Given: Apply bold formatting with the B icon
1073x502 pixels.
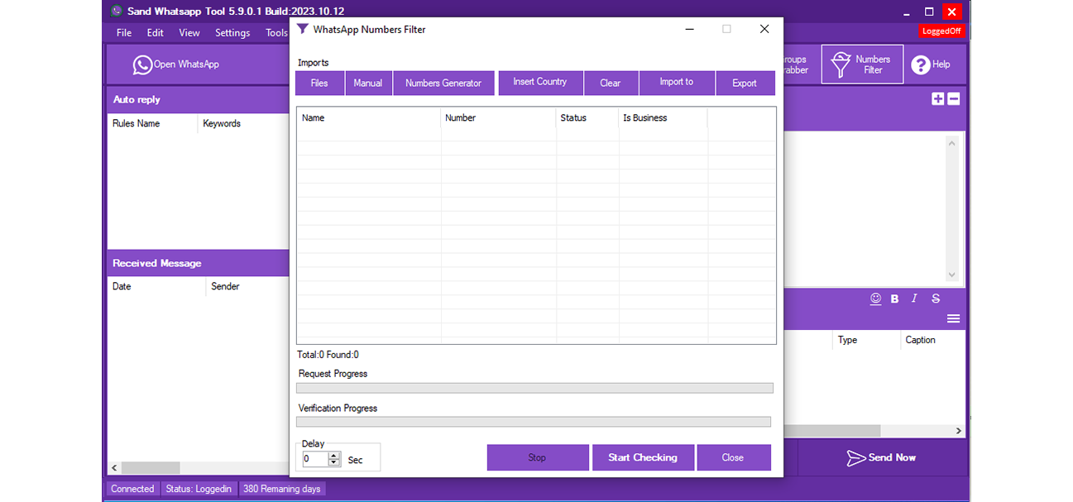Looking at the screenshot, I should (x=894, y=299).
